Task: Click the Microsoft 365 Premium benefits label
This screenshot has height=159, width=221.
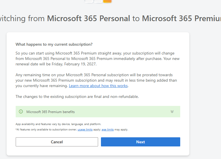Action: [x=50, y=112]
